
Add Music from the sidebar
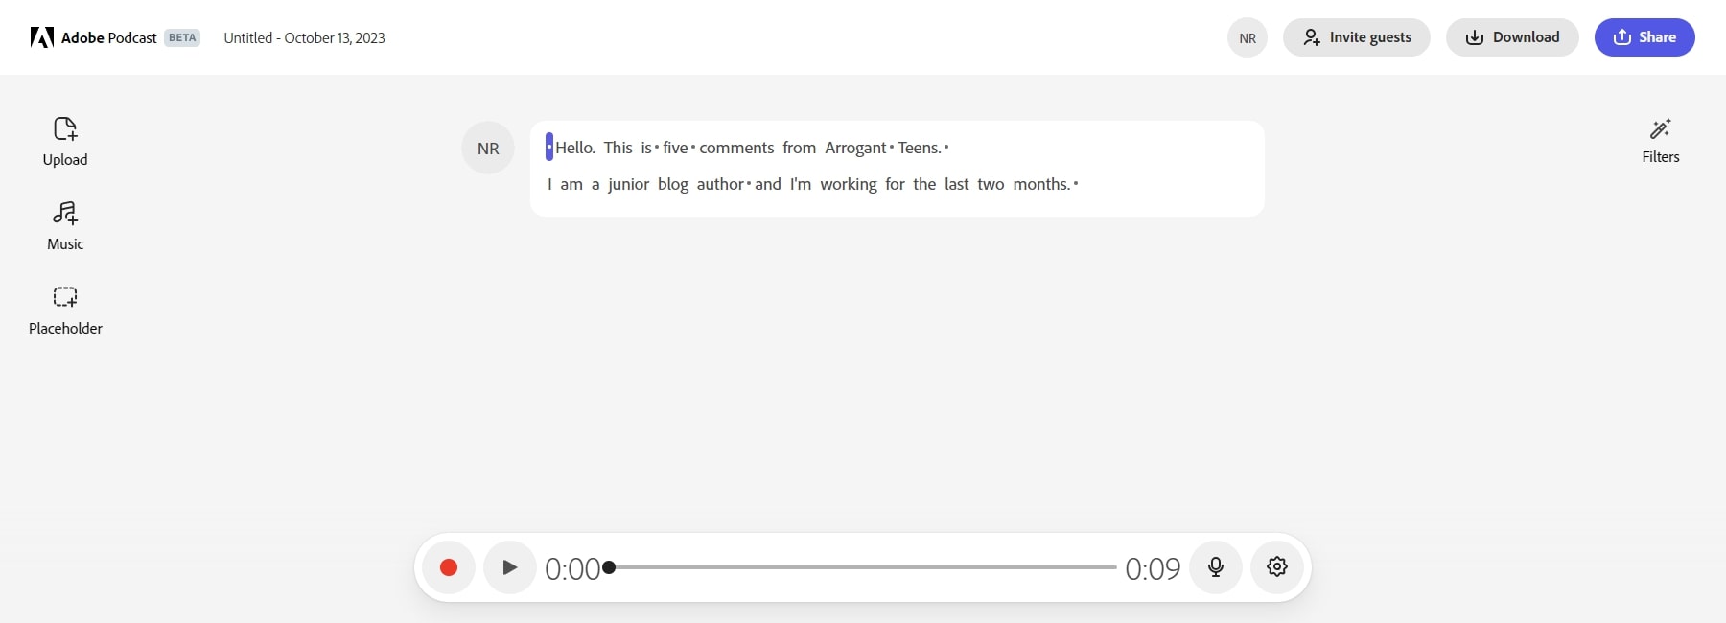pos(65,226)
